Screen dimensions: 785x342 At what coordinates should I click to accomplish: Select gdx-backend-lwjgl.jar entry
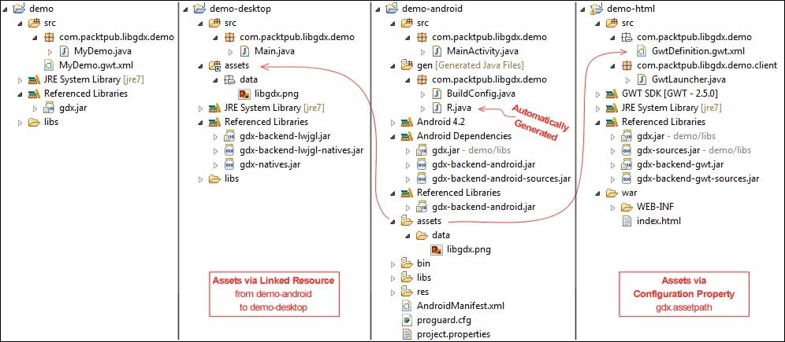[x=285, y=136]
